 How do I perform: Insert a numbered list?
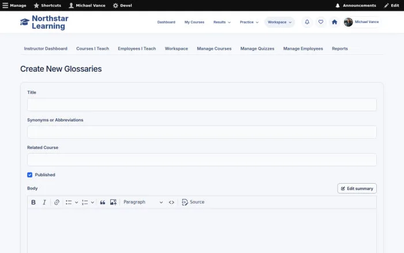(85, 202)
